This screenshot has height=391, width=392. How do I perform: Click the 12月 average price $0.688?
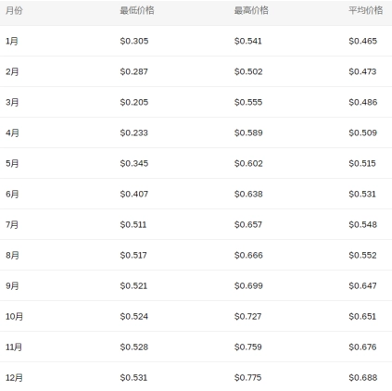click(x=363, y=377)
